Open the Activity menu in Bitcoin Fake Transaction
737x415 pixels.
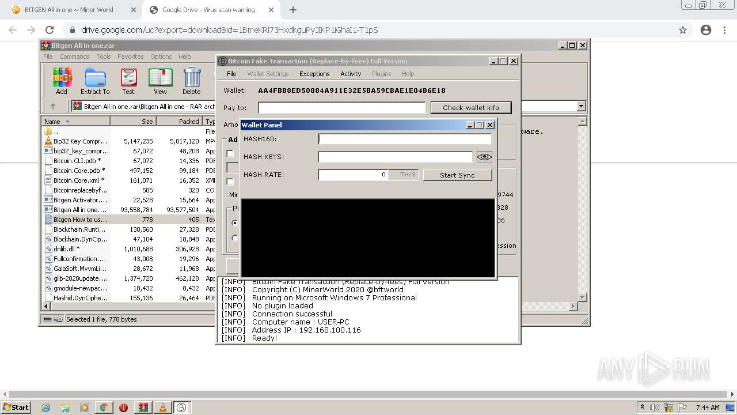[x=351, y=74]
